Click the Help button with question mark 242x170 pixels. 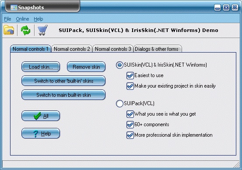coord(41,133)
